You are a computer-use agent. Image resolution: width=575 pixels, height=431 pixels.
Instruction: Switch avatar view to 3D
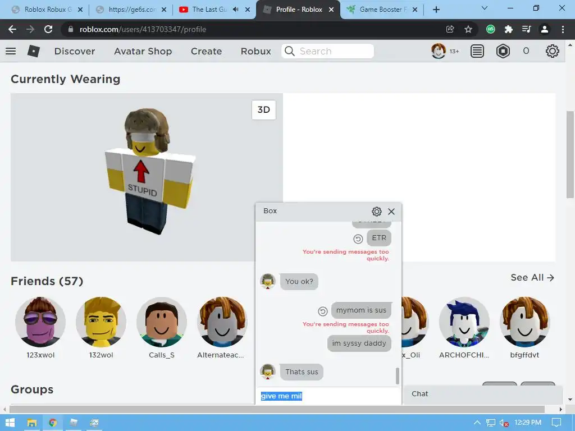pyautogui.click(x=264, y=109)
